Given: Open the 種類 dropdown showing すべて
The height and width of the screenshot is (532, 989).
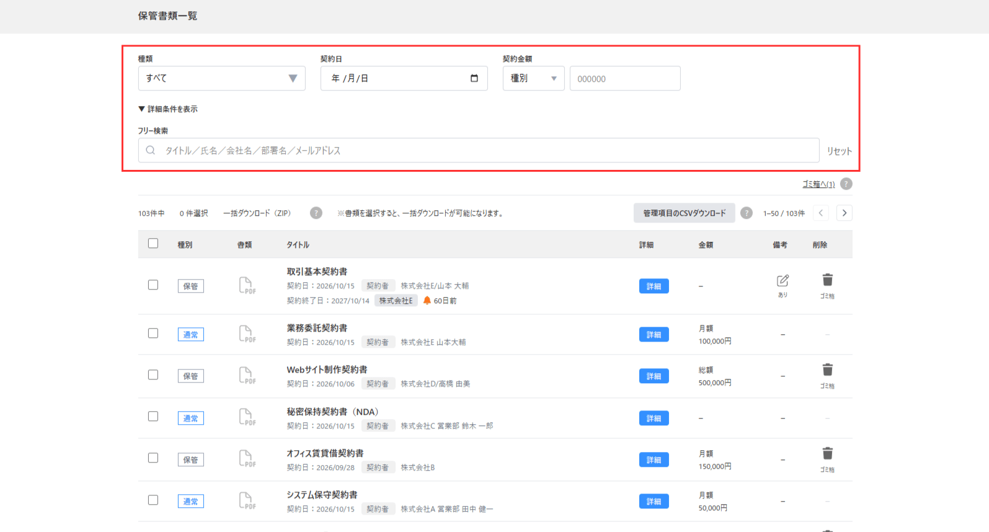Looking at the screenshot, I should (221, 78).
